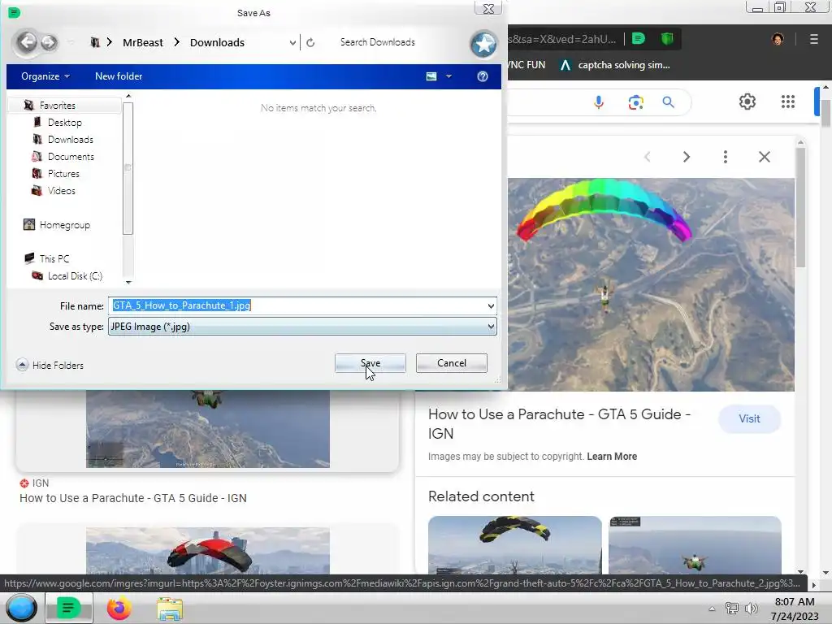832x624 pixels.
Task: Show hidden tray icons arrow
Action: (x=712, y=609)
